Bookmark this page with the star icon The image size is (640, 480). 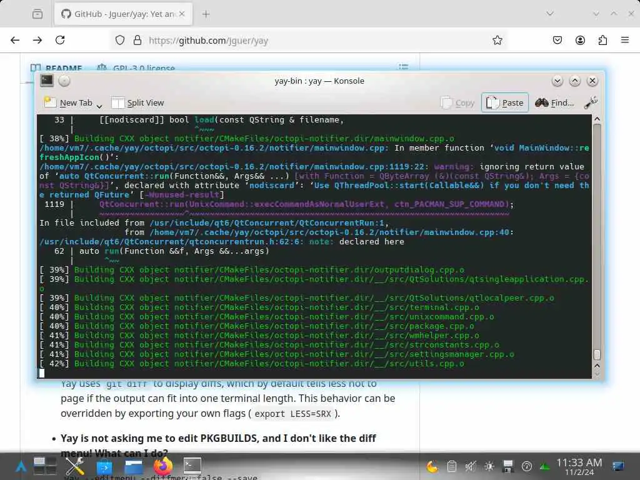[x=497, y=40]
